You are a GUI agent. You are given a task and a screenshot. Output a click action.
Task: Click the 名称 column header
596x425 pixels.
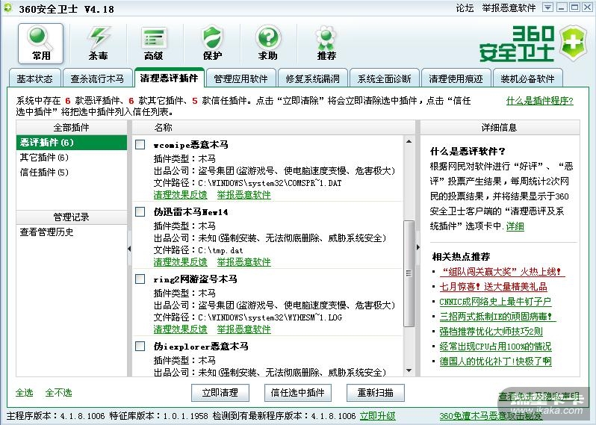273,127
